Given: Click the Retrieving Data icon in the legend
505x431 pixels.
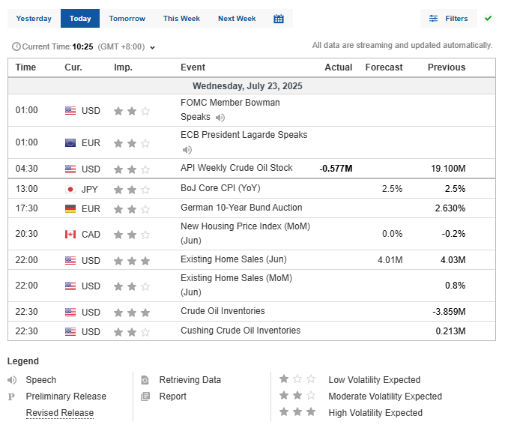Looking at the screenshot, I should click(145, 380).
